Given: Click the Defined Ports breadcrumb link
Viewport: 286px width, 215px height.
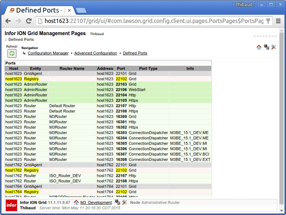Looking at the screenshot, I should tap(135, 53).
